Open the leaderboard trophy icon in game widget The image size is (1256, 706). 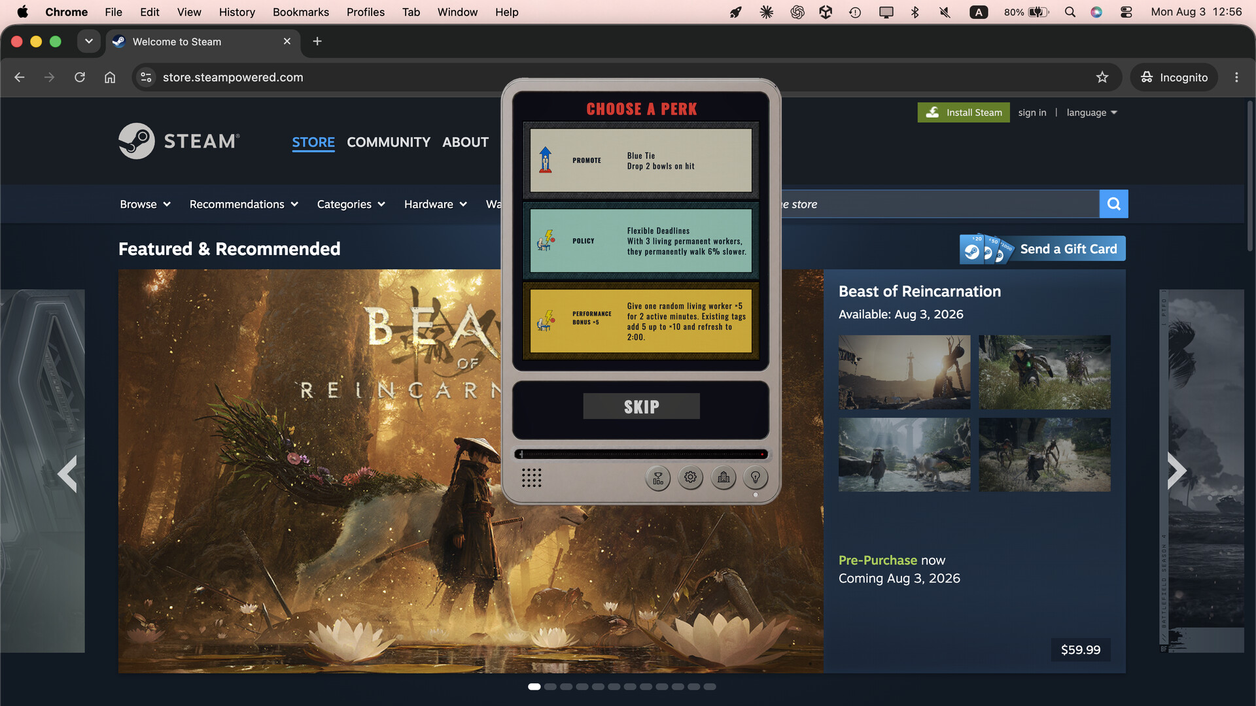(x=658, y=479)
